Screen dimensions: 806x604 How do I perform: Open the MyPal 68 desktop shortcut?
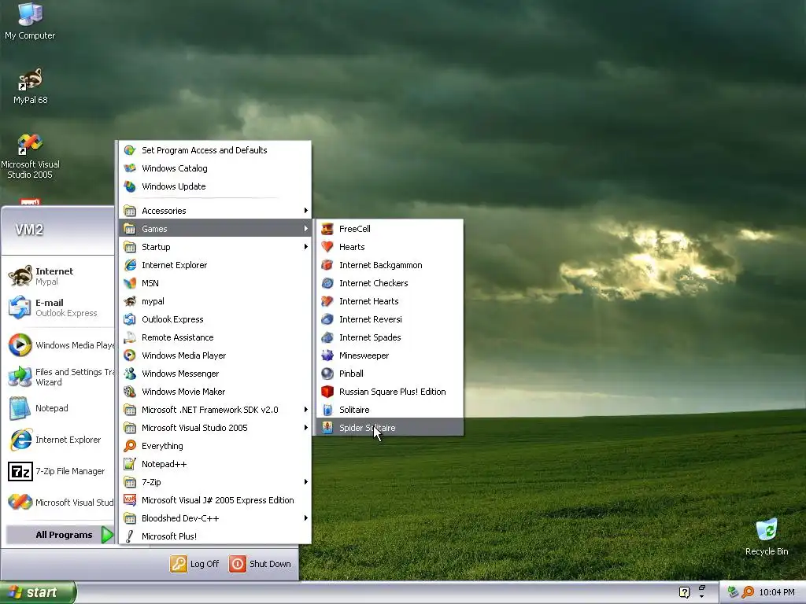click(30, 87)
